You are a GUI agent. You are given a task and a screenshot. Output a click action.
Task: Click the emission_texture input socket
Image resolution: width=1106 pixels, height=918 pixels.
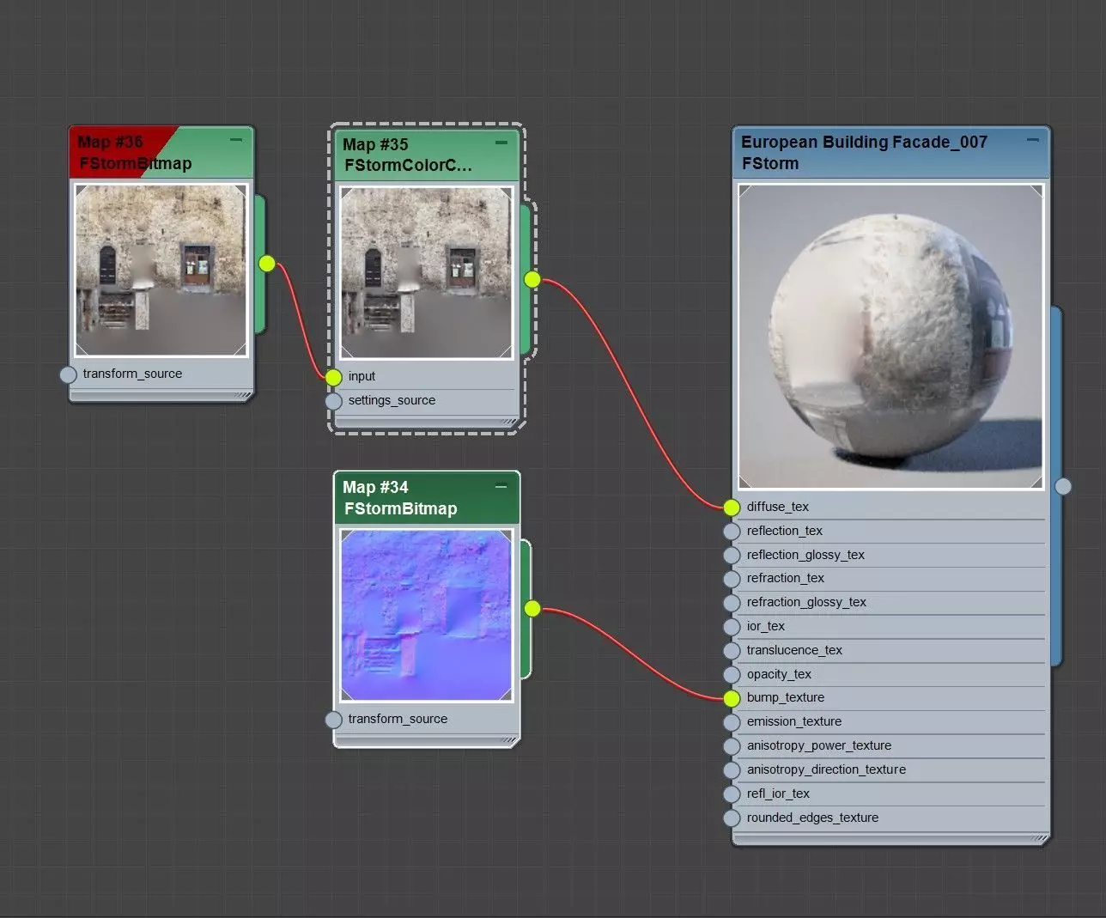(x=732, y=722)
